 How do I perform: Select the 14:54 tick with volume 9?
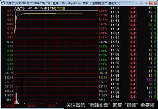[133, 37]
